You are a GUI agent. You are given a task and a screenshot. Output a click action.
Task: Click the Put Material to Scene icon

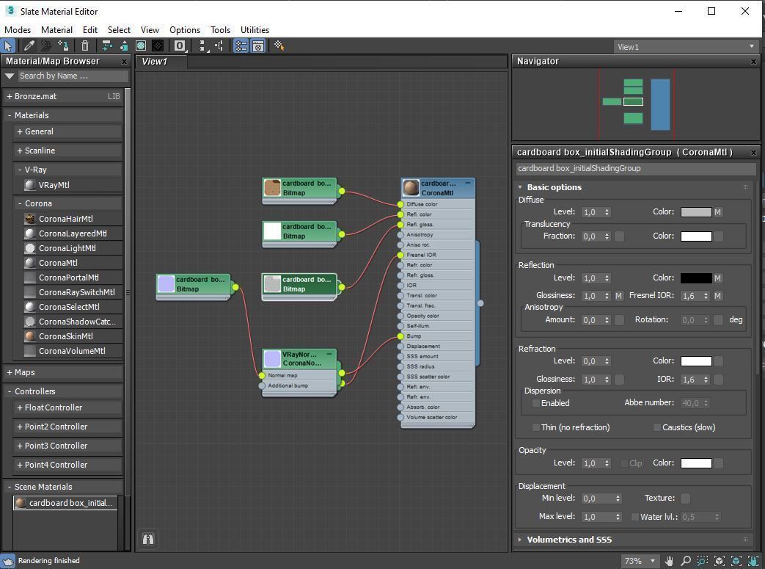[46, 46]
